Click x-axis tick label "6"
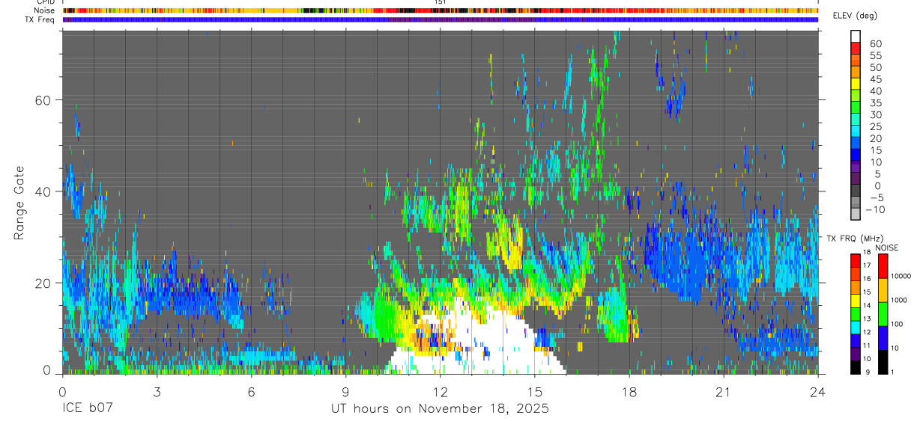 (251, 391)
